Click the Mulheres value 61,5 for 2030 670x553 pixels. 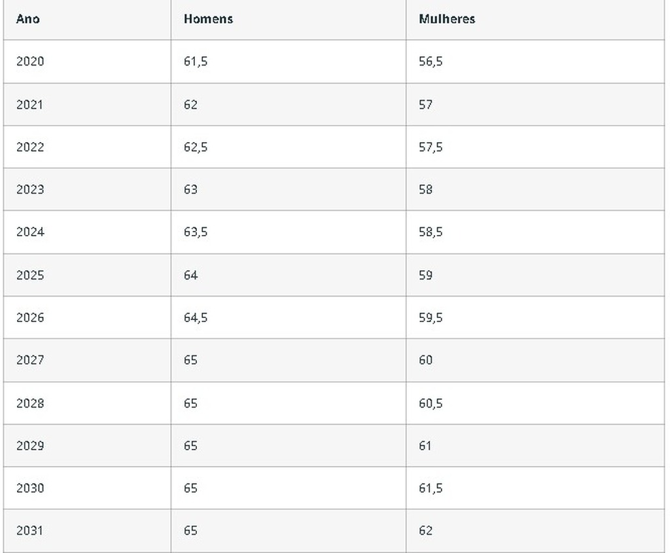[431, 488]
